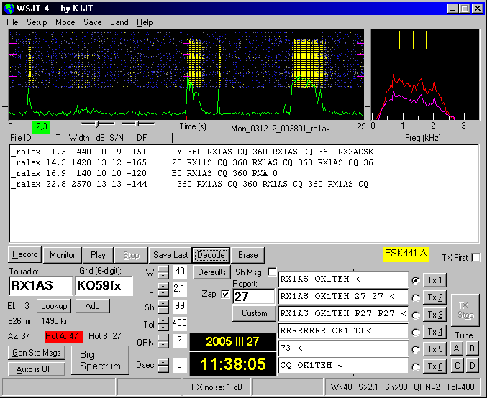Adjust the Sh value stepper
Screen dimensions: 487x398
tap(163, 307)
